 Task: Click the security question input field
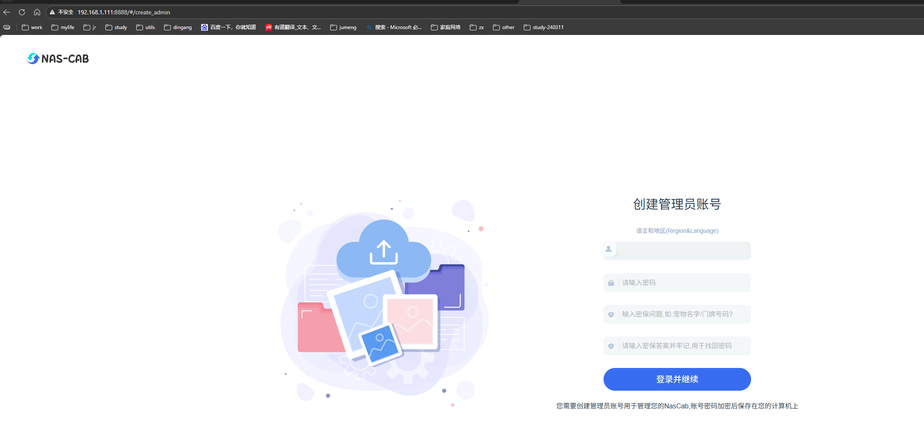tap(683, 314)
